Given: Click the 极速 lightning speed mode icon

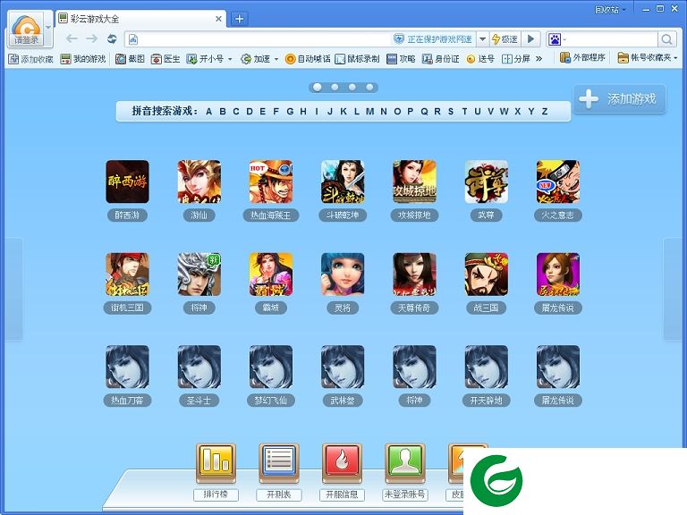Looking at the screenshot, I should (505, 39).
